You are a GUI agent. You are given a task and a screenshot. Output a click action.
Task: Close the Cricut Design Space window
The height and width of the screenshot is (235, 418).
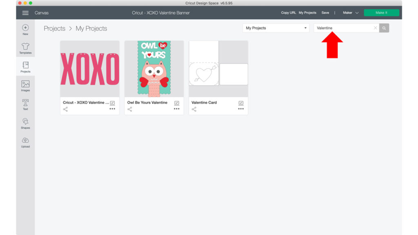coord(20,3)
